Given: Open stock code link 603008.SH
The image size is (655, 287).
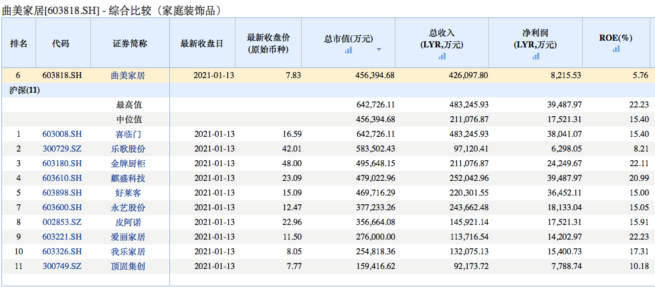Looking at the screenshot, I should click(62, 134).
